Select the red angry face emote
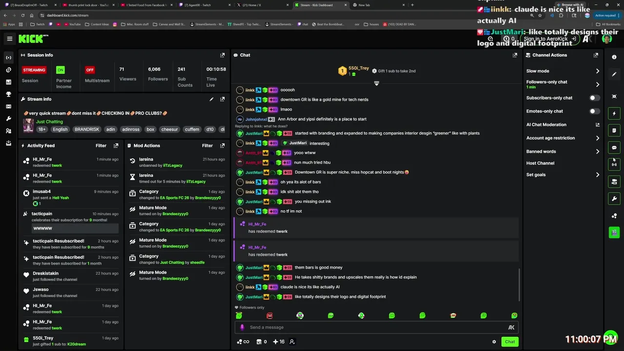624x351 pixels. coord(270,316)
